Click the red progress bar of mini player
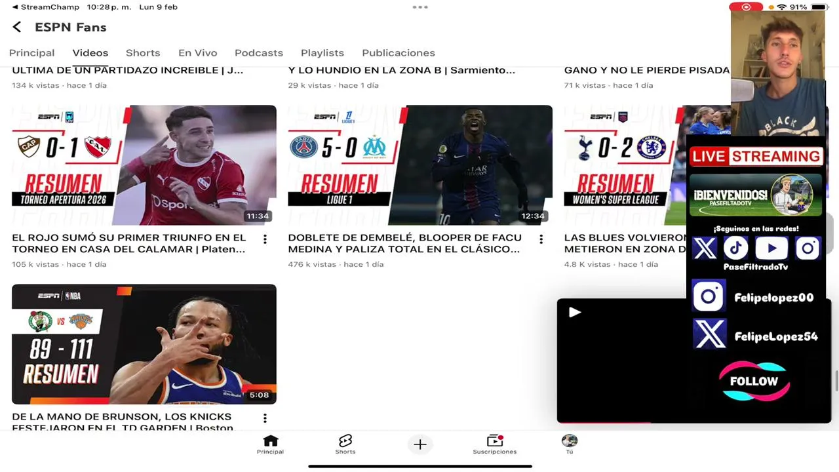Viewport: 839px width, 472px height. (604, 422)
